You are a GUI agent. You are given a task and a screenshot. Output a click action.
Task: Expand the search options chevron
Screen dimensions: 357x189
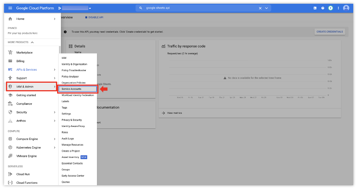266,8
